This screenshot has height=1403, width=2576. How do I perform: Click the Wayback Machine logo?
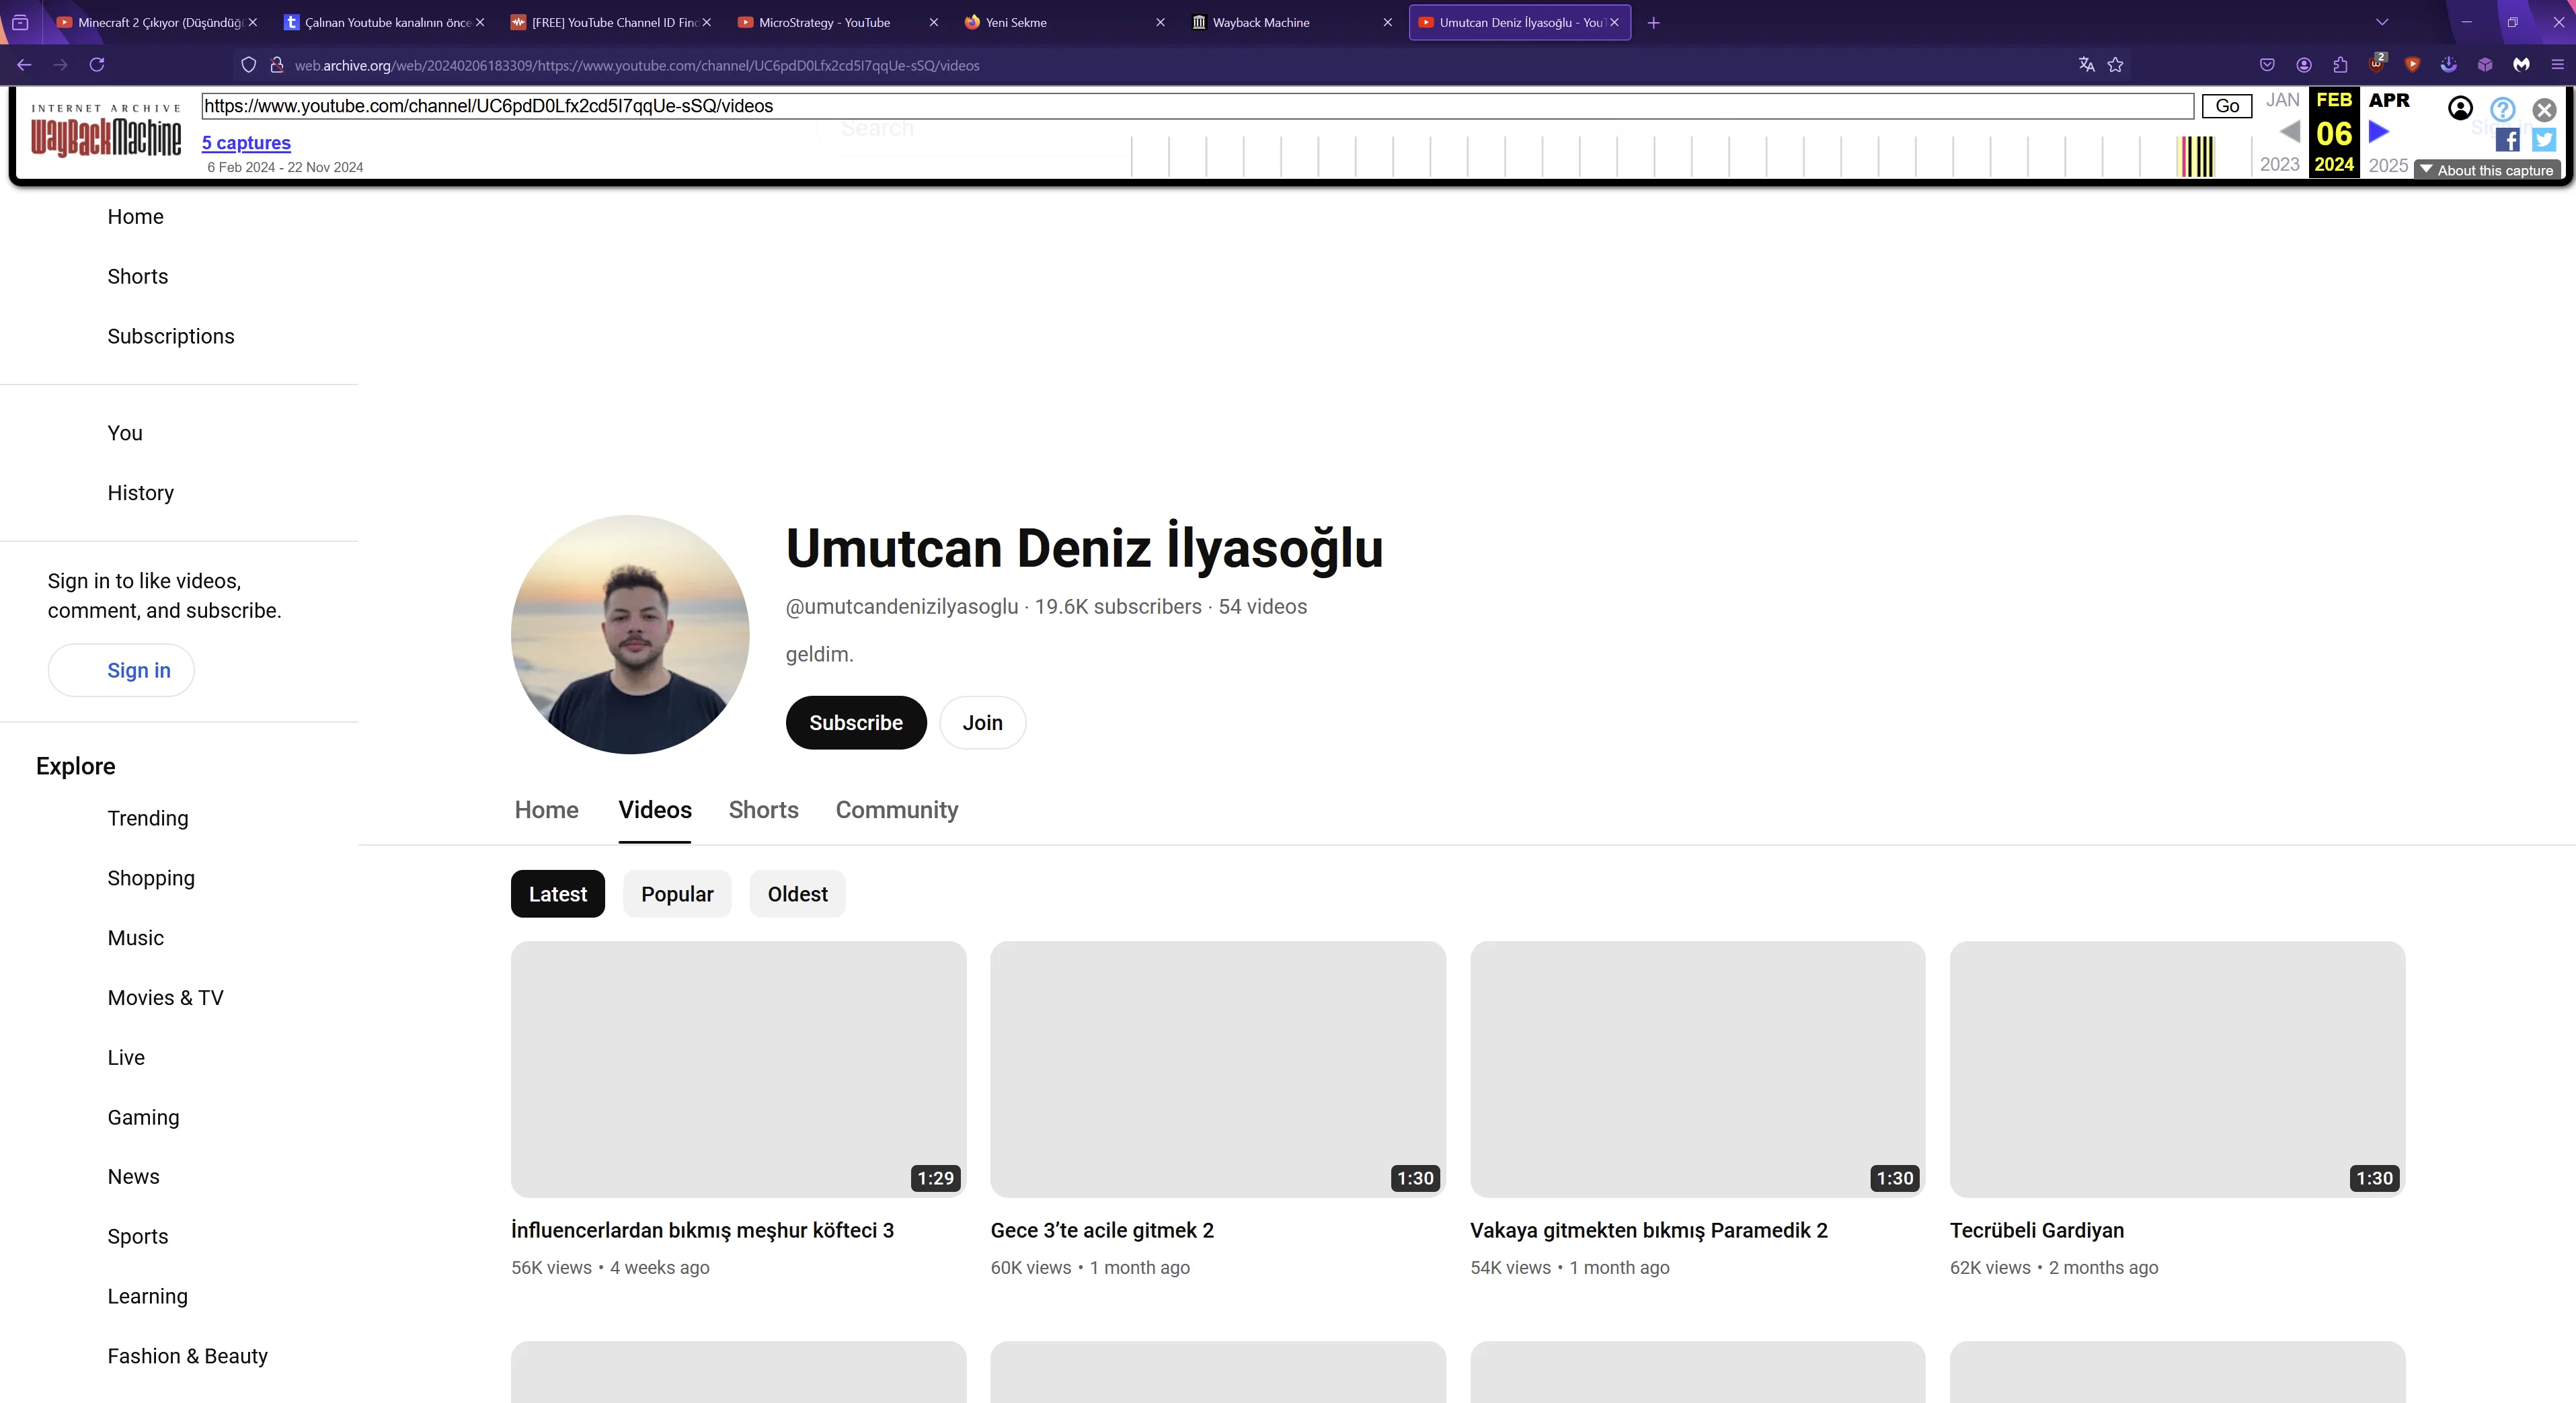point(106,131)
